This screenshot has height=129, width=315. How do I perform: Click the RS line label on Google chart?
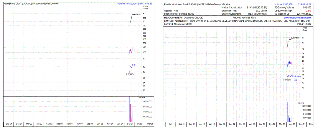134,65
